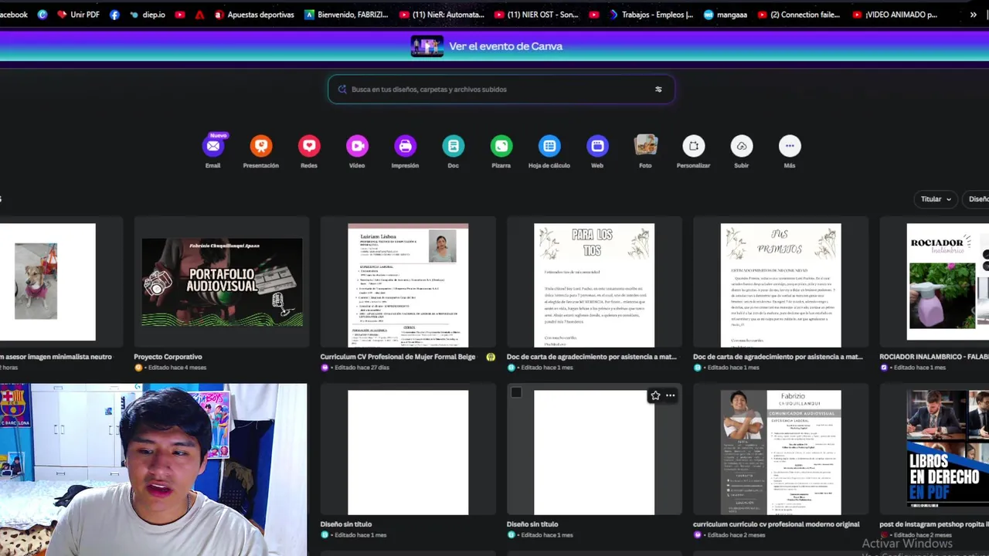Select the untitled design checkbox
This screenshot has height=556, width=989.
[x=516, y=393]
